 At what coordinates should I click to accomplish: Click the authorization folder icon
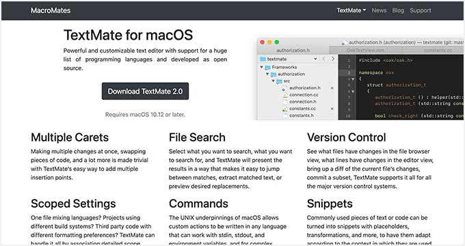[x=274, y=74]
